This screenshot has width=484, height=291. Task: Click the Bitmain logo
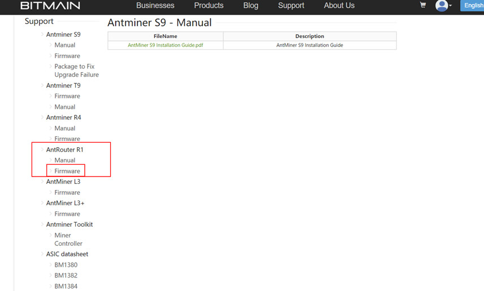coord(50,6)
